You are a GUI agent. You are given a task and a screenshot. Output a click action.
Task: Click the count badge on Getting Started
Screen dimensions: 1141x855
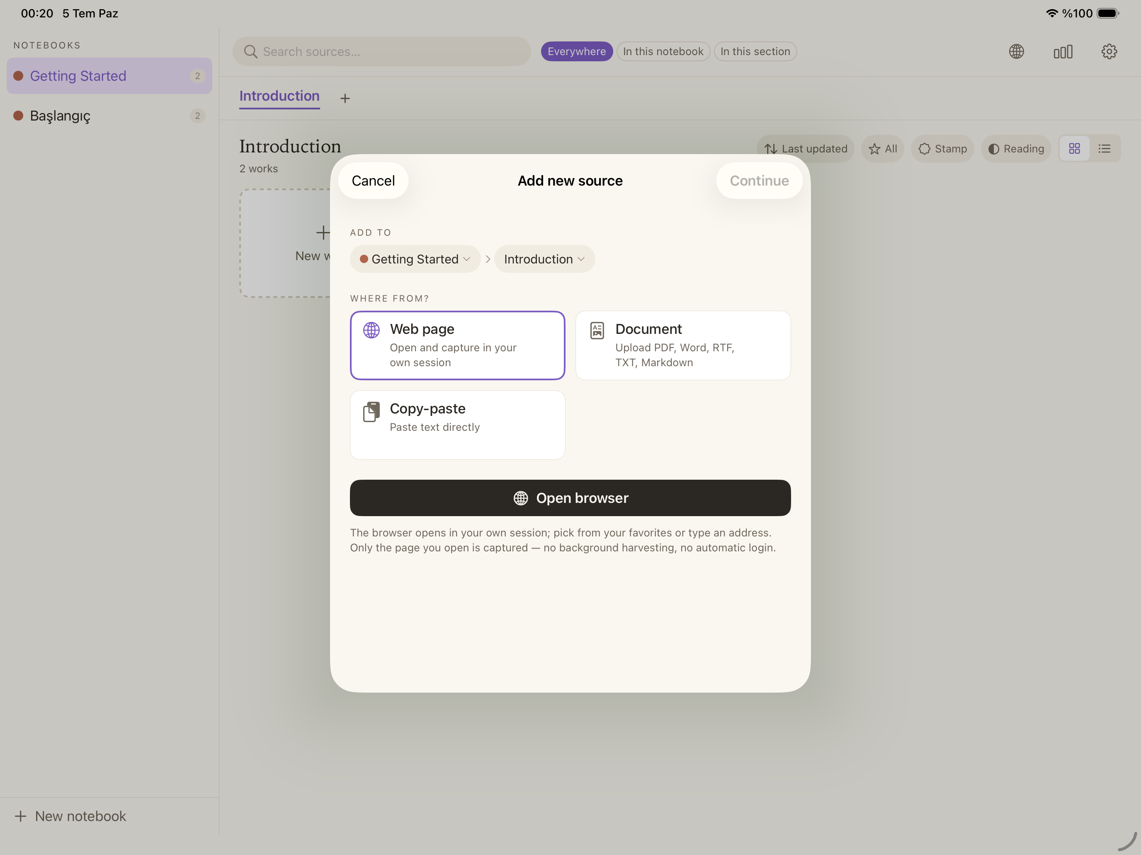point(197,76)
